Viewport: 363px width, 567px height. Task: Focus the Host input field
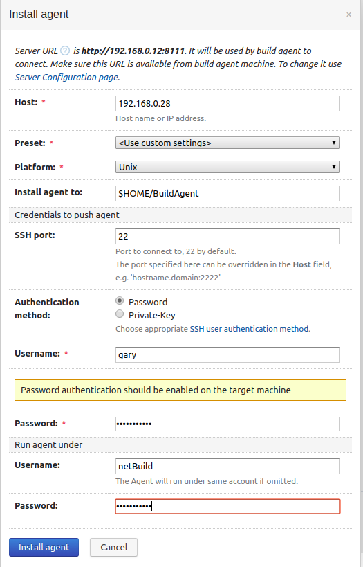[x=227, y=103]
